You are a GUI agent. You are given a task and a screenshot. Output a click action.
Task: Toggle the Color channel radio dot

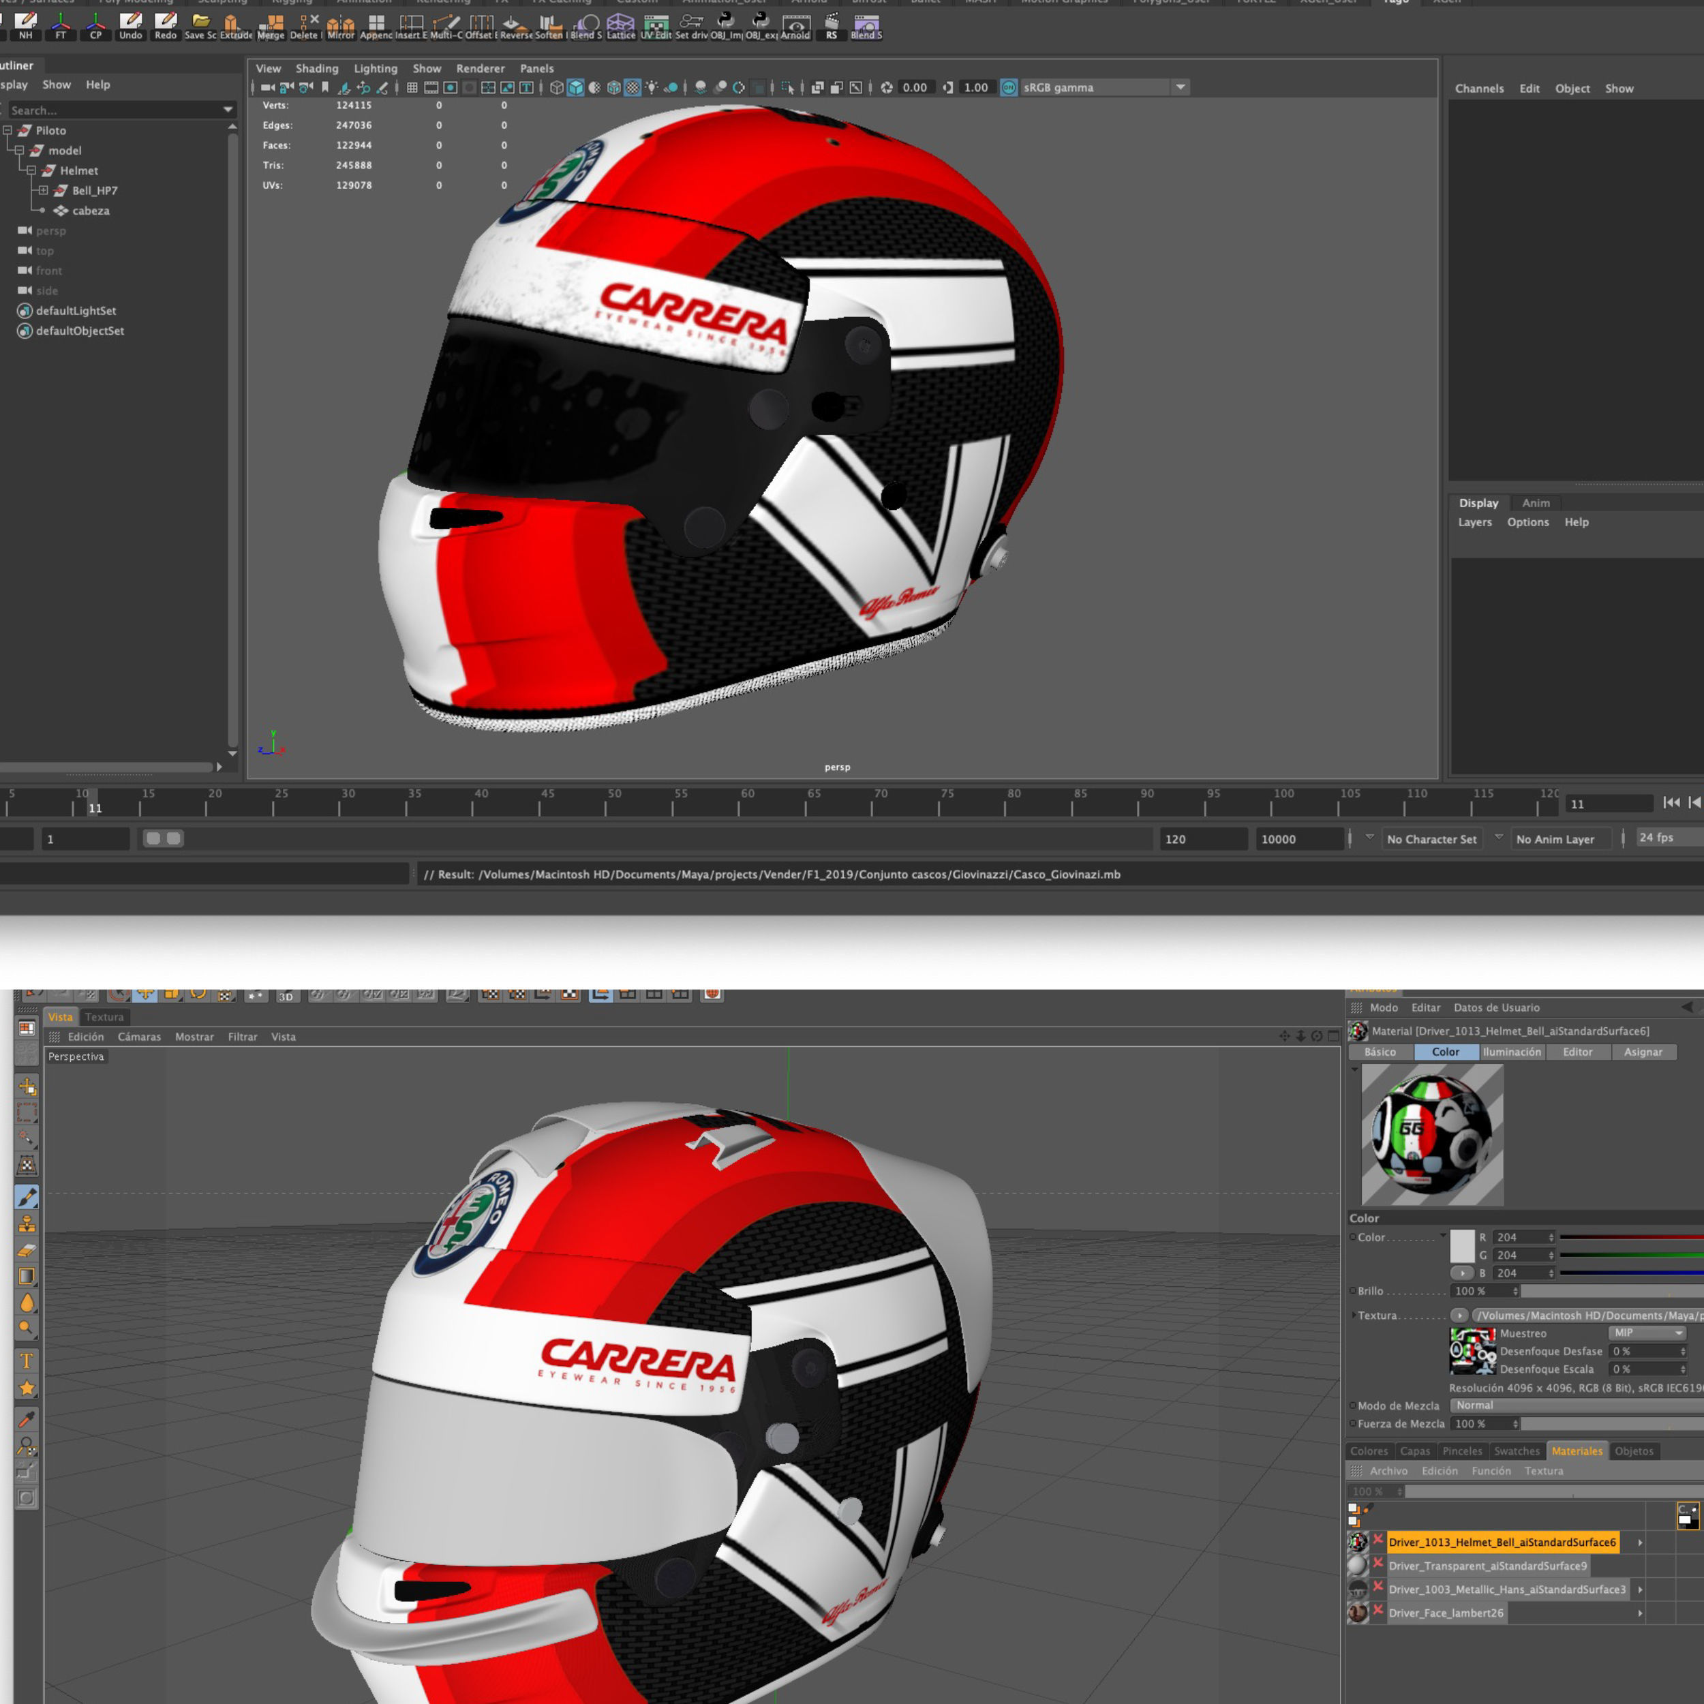1353,1237
